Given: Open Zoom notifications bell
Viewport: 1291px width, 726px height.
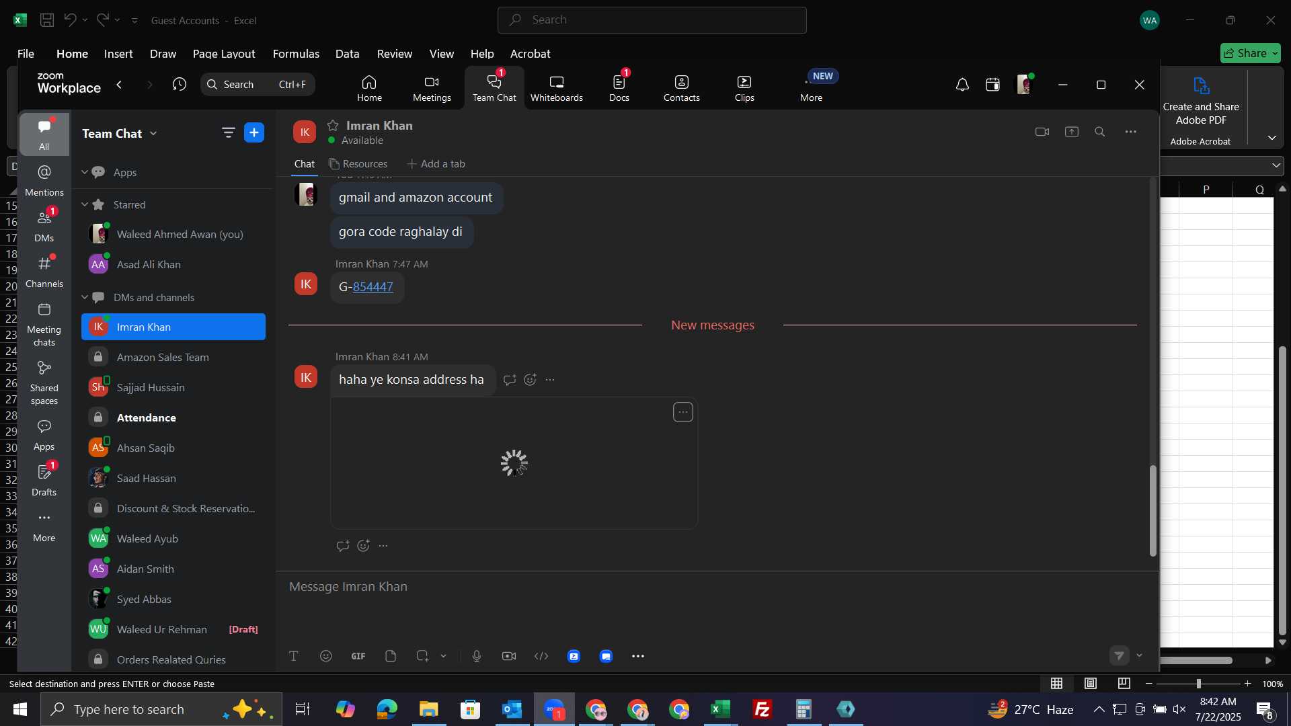Looking at the screenshot, I should 962,85.
